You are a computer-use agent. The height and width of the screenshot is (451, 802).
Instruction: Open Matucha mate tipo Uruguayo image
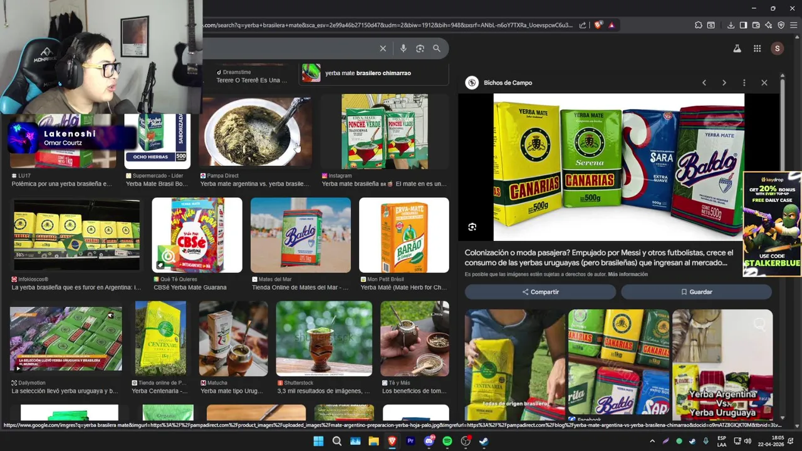click(233, 339)
